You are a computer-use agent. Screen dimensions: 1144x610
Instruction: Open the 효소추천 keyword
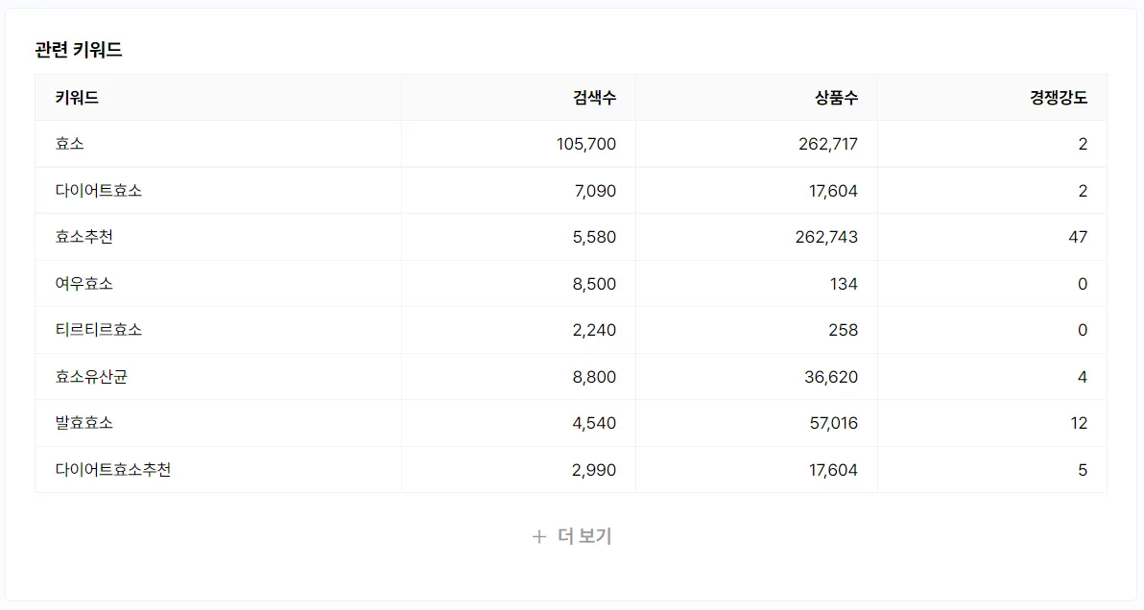click(84, 237)
